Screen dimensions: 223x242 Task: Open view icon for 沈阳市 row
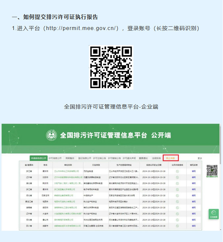[177, 177]
